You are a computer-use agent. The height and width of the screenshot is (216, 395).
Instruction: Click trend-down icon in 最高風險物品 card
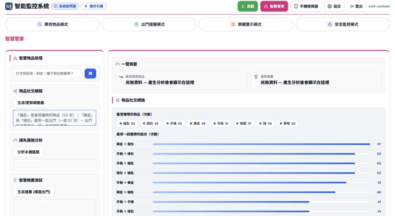[x=121, y=77]
